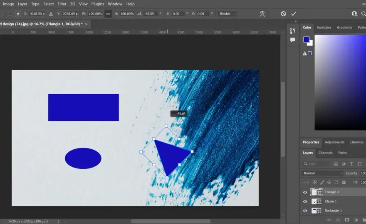Click the white background color swatch
Viewport: 366px width, 224px height.
pos(311,44)
